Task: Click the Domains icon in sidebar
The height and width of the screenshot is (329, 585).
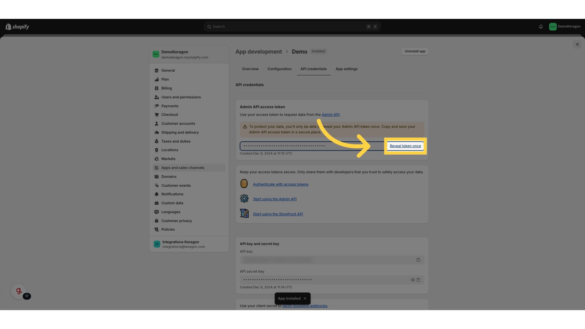Action: [x=157, y=177]
